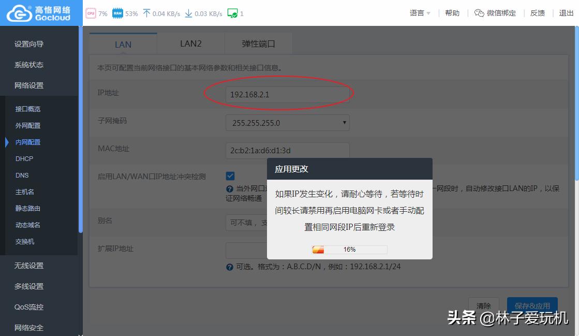Click the 退出 logout link
Screen dimensions: 579x336
pos(566,13)
